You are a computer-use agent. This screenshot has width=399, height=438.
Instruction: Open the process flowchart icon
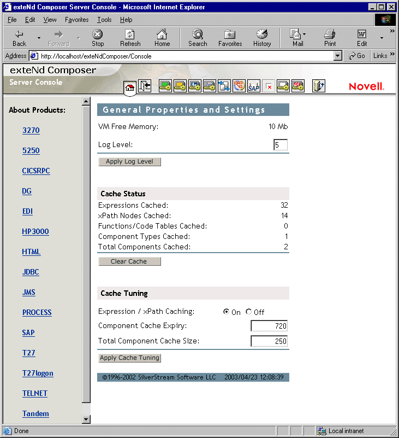[x=239, y=86]
